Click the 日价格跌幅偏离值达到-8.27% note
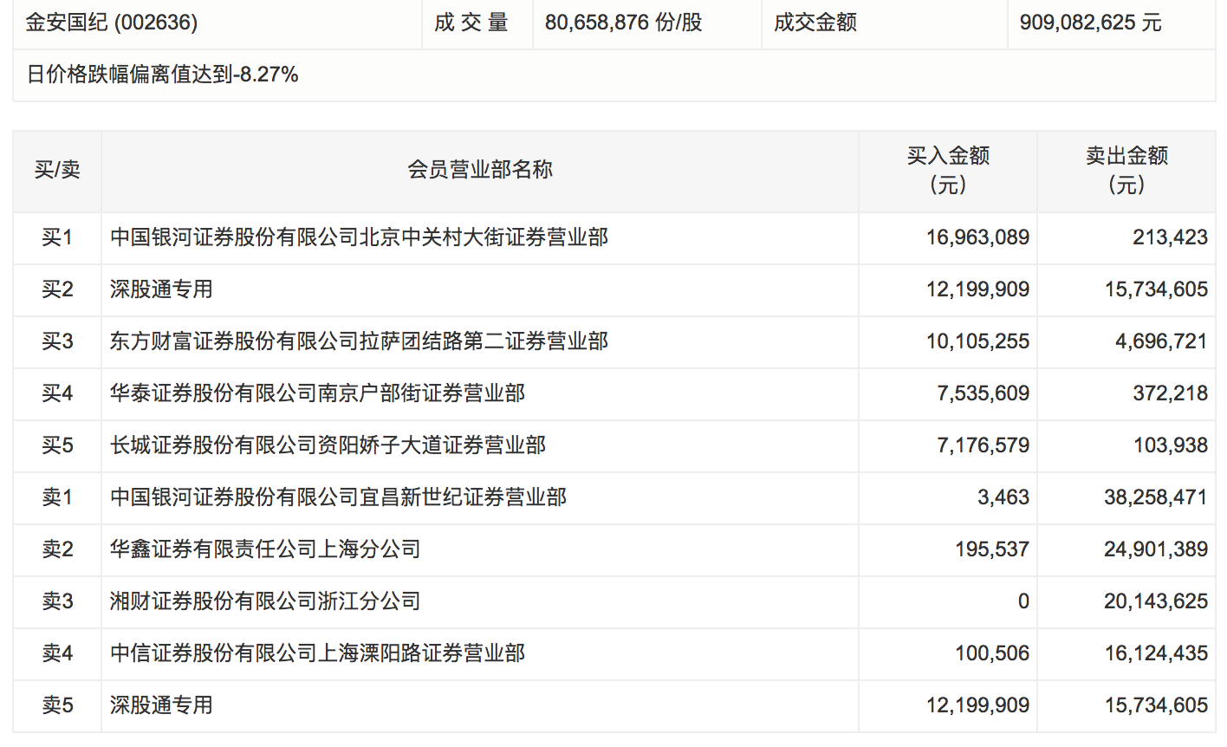The image size is (1227, 747). point(163,75)
